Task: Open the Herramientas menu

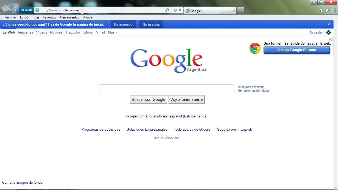Action: pos(69,17)
